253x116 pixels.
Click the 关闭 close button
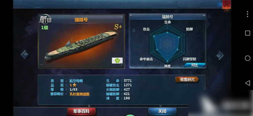[x=162, y=111]
